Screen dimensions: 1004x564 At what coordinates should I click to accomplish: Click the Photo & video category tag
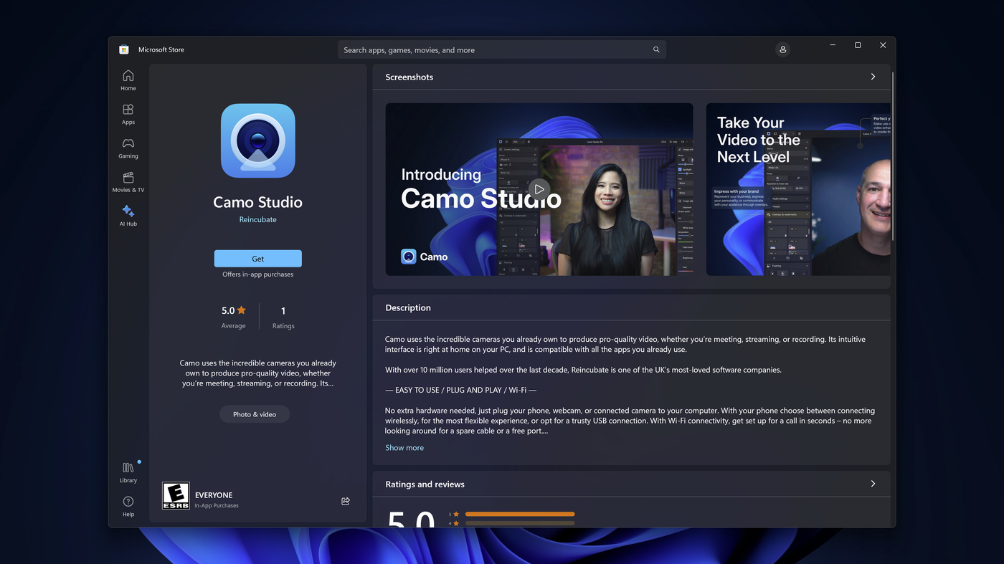point(255,414)
